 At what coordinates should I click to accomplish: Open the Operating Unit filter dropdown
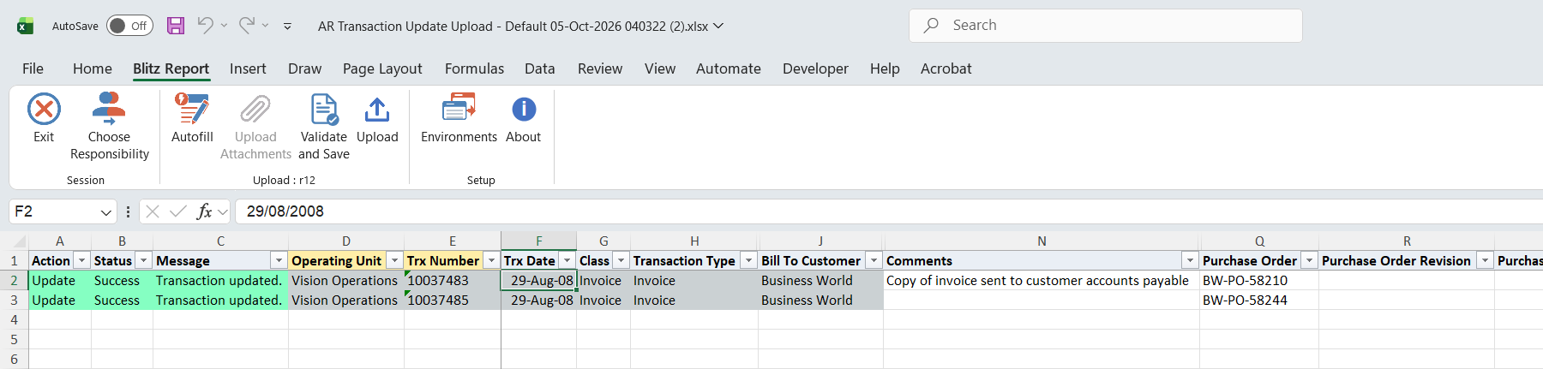(x=394, y=260)
